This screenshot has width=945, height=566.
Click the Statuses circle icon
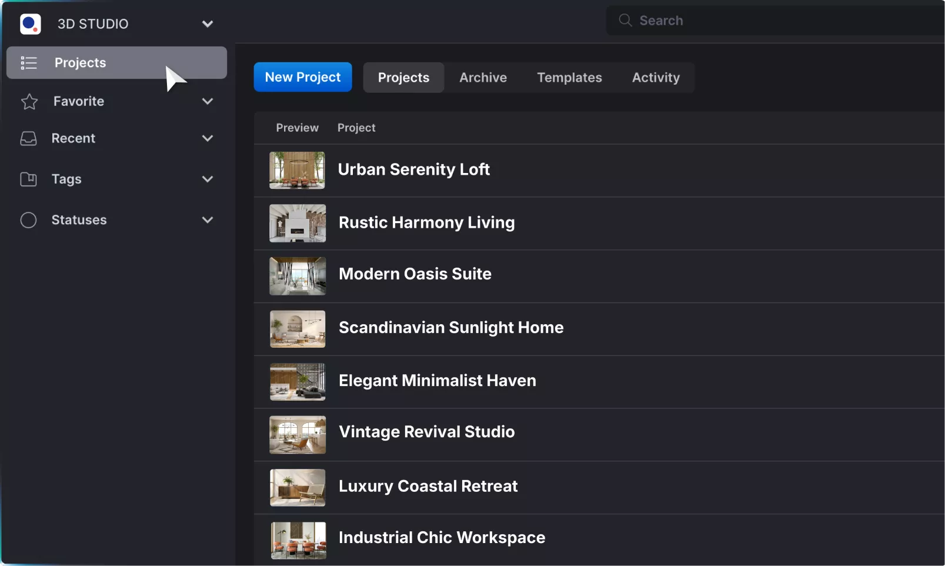point(28,220)
